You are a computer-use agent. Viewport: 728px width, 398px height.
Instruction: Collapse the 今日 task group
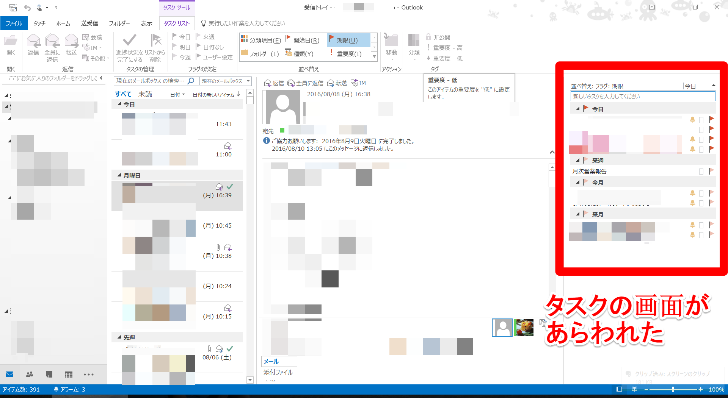(577, 109)
